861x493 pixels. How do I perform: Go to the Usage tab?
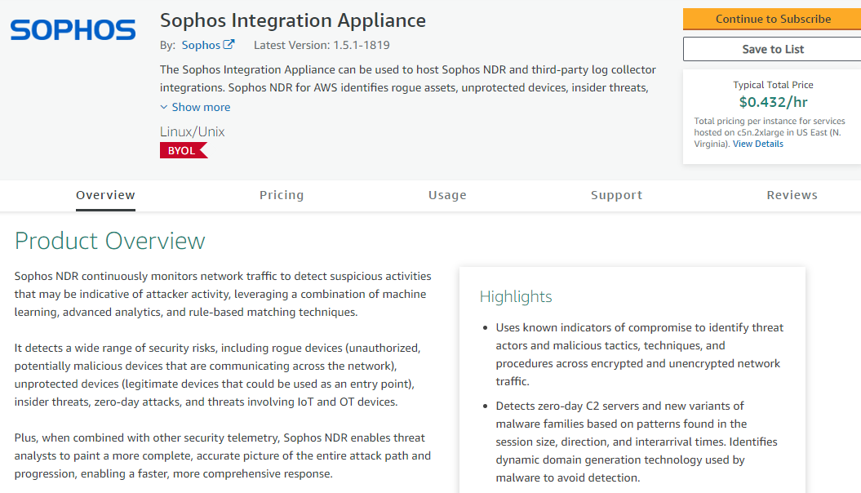pos(447,195)
